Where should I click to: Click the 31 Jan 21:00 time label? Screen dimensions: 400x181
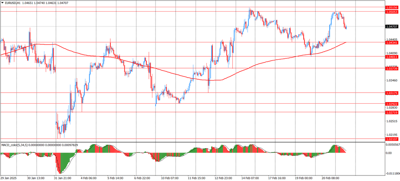62,178
